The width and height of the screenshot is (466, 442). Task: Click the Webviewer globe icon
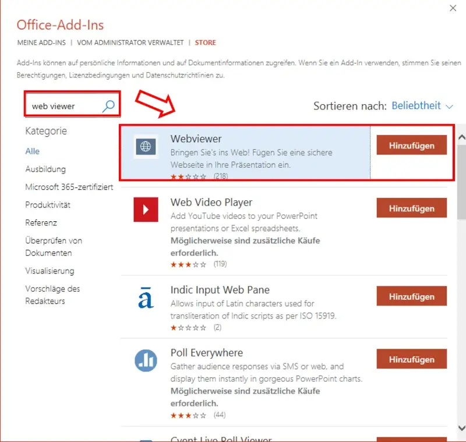[x=146, y=147]
